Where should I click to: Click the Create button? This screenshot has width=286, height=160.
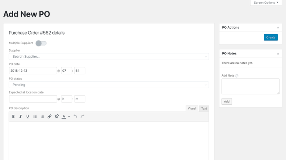271,38
